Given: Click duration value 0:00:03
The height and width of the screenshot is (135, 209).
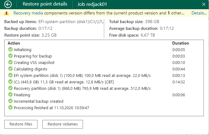Looking at the screenshot, I should coord(179,56).
